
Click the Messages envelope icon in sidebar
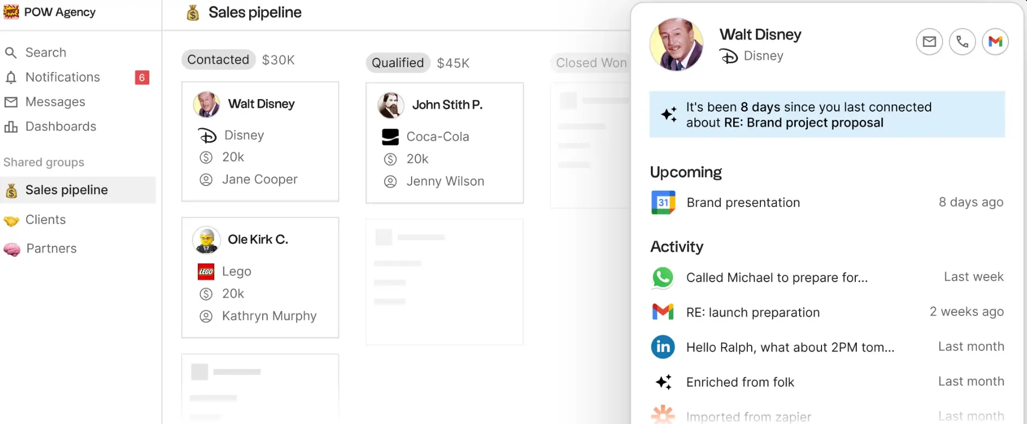pos(11,102)
